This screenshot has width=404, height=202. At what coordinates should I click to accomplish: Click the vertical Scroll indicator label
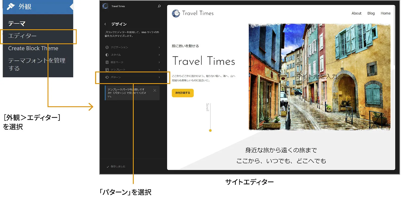tap(208, 107)
